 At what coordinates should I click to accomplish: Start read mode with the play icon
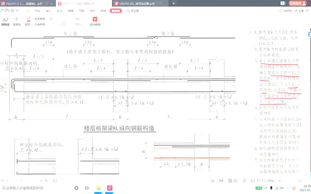pos(245,181)
